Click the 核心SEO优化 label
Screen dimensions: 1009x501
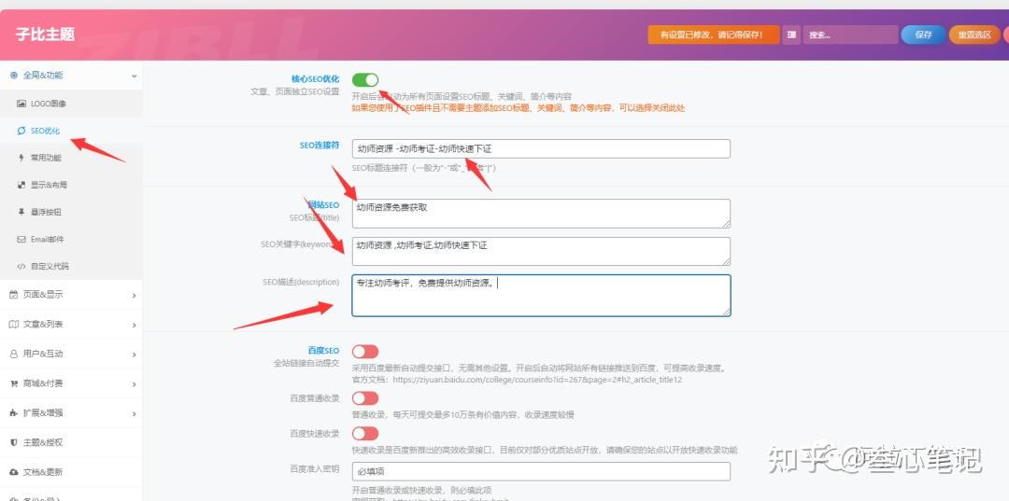click(x=316, y=79)
